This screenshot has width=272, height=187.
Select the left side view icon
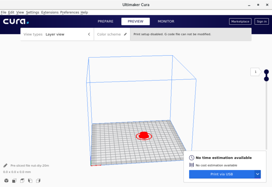30,181
